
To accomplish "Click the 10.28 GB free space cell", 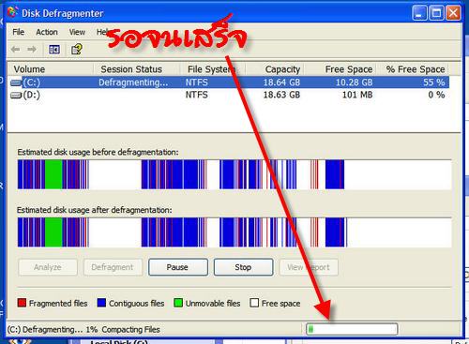I will click(354, 82).
